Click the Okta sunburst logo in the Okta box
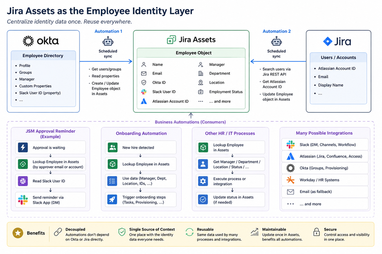 [x=28, y=41]
